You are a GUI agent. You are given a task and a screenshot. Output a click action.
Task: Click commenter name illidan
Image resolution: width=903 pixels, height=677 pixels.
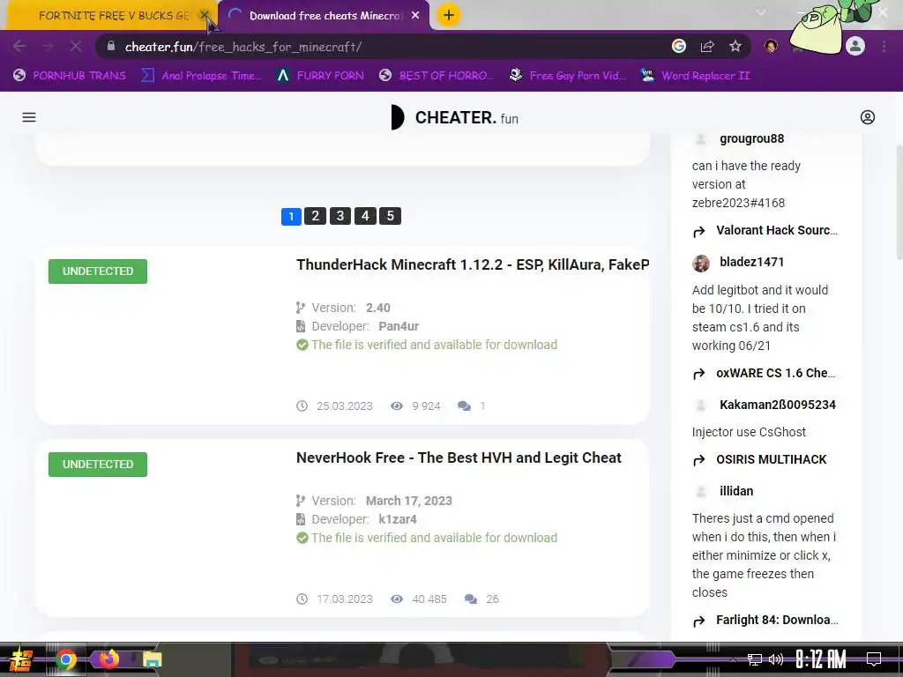(x=736, y=491)
